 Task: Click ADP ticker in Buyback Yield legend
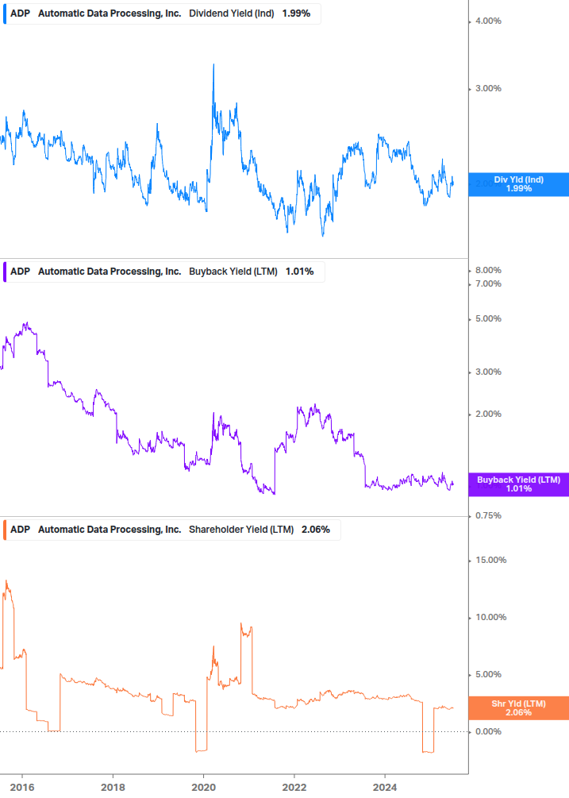pos(21,272)
